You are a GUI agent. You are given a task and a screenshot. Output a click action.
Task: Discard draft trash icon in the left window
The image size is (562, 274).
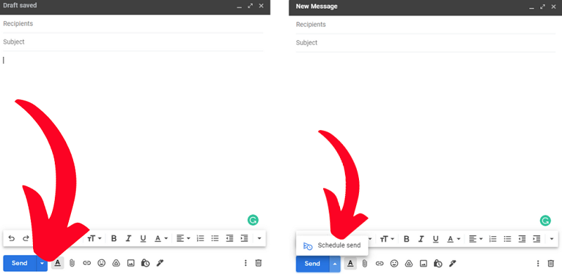258,263
